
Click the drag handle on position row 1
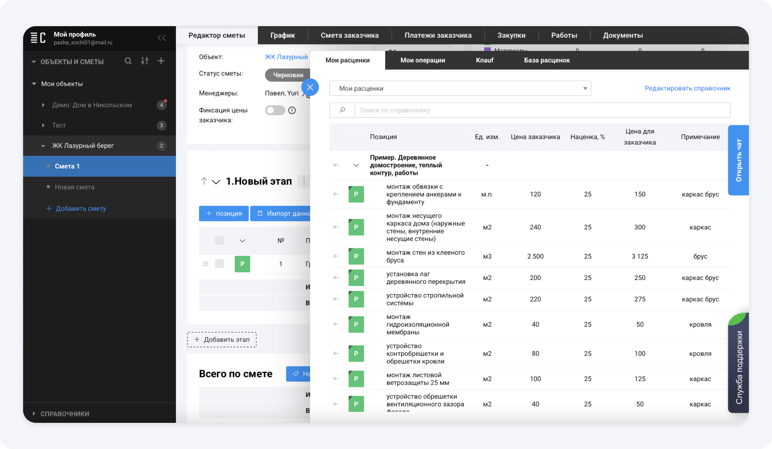pyautogui.click(x=205, y=264)
